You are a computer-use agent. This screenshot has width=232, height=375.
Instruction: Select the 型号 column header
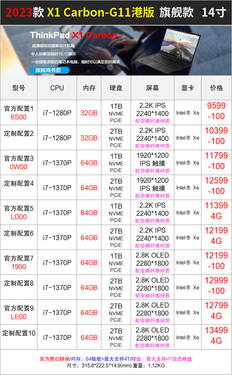19,88
